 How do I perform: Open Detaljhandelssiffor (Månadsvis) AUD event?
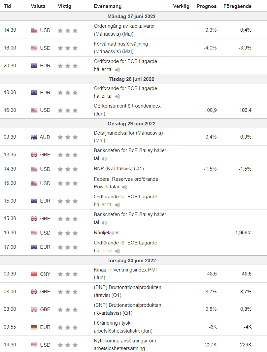128,137
